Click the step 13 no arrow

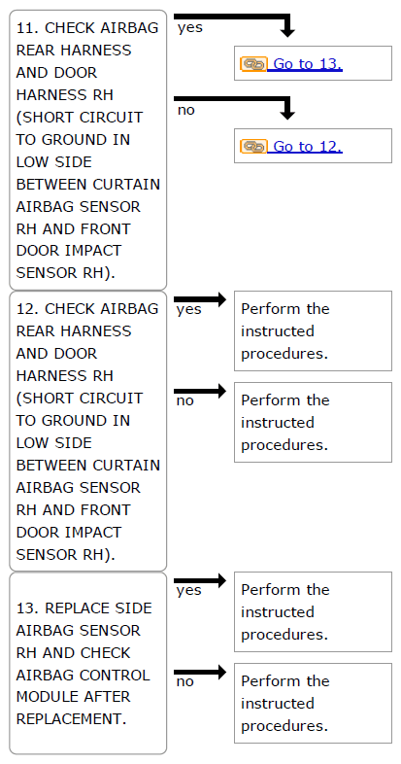[x=200, y=672]
